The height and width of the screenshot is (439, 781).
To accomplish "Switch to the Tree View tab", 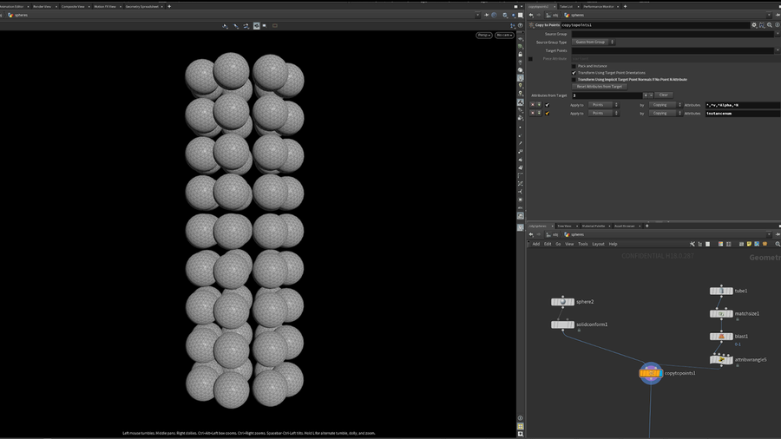I will tap(564, 226).
